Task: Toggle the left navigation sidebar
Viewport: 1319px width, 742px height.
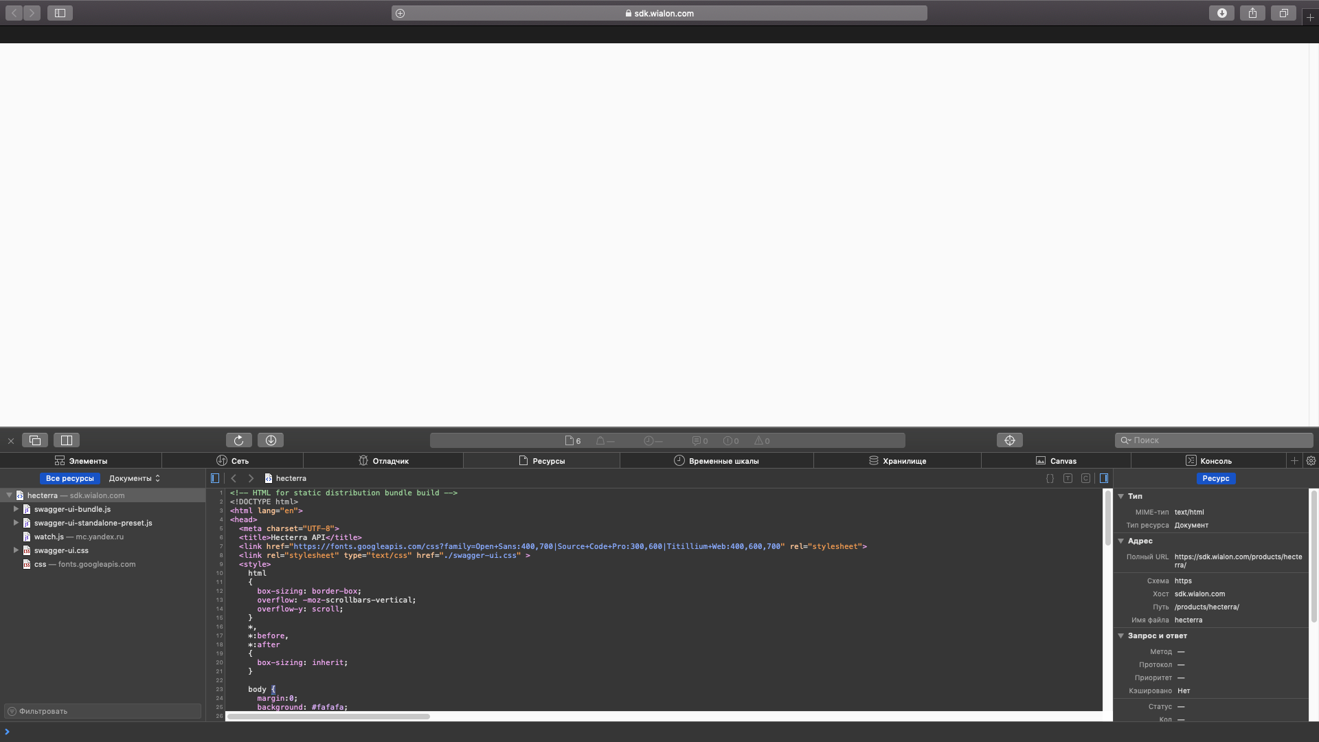Action: point(215,478)
